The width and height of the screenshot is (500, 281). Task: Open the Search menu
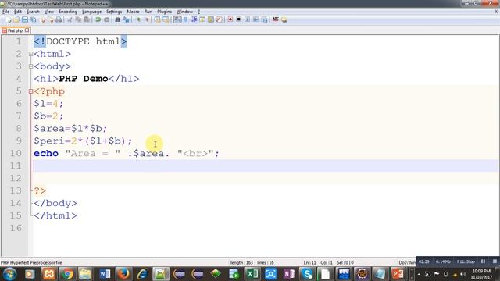coord(33,12)
